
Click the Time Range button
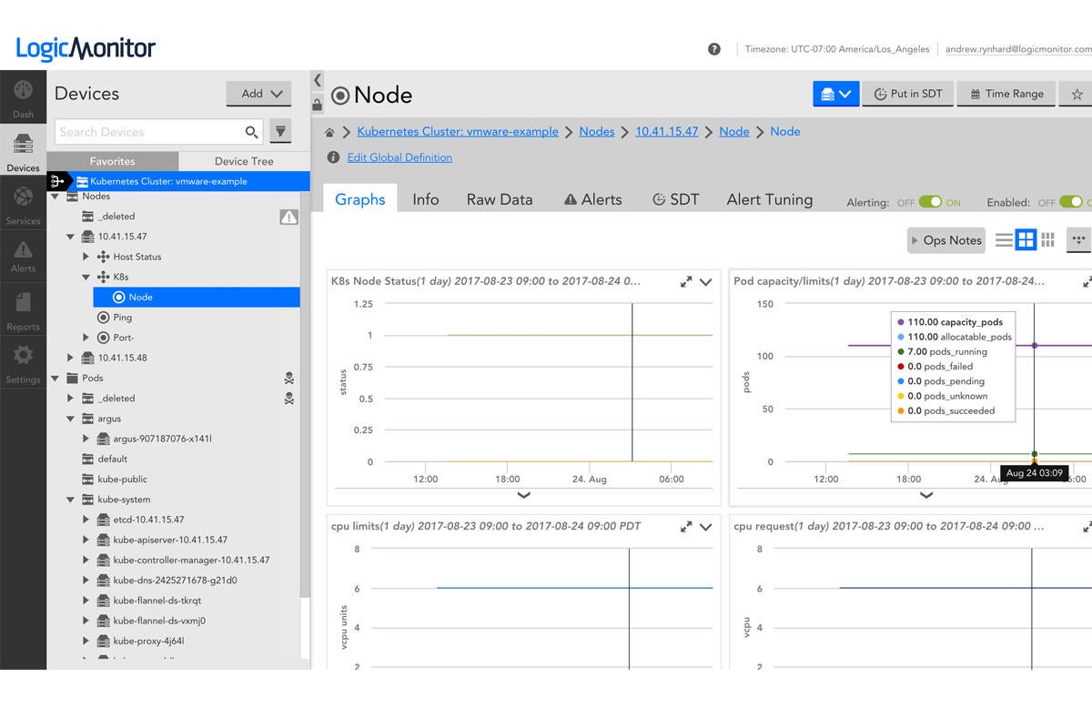[1006, 94]
